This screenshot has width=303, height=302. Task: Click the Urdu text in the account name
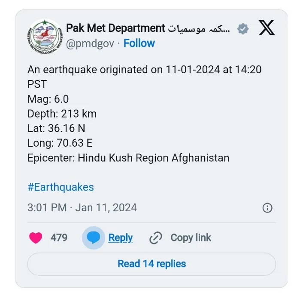pos(199,29)
